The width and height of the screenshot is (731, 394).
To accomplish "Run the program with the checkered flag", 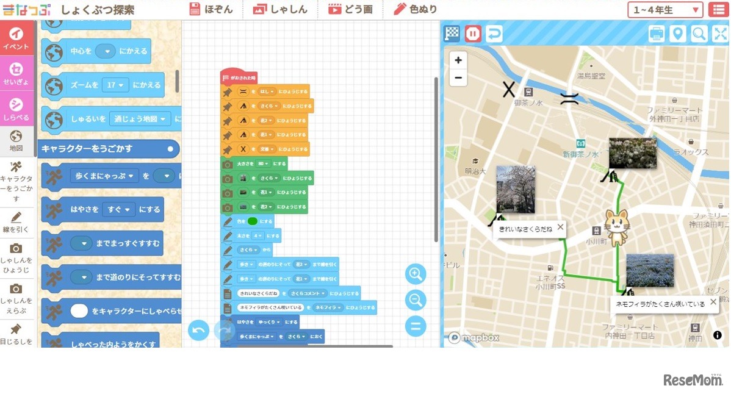I will pyautogui.click(x=452, y=34).
